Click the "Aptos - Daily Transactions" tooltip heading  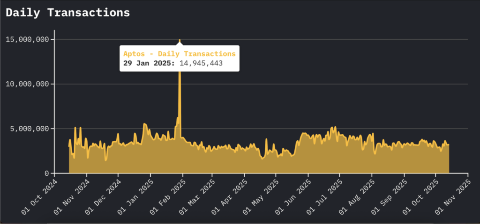click(179, 54)
